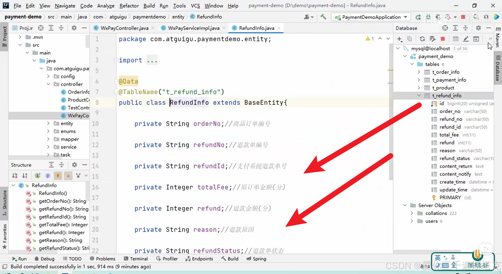502x274 pixels.
Task: Toggle the Maven side tool window
Action: (498, 37)
